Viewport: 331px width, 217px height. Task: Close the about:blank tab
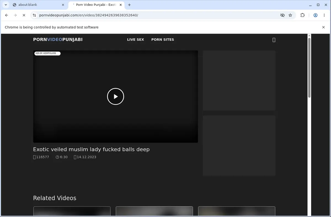click(x=63, y=5)
